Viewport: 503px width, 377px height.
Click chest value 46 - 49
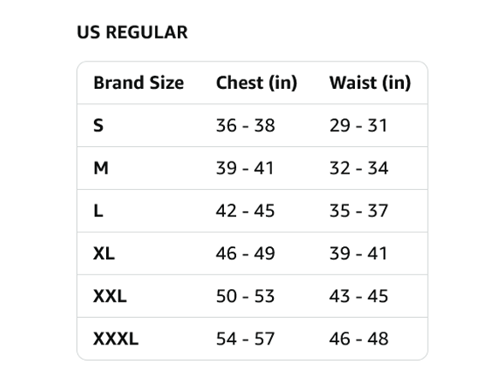tap(246, 254)
